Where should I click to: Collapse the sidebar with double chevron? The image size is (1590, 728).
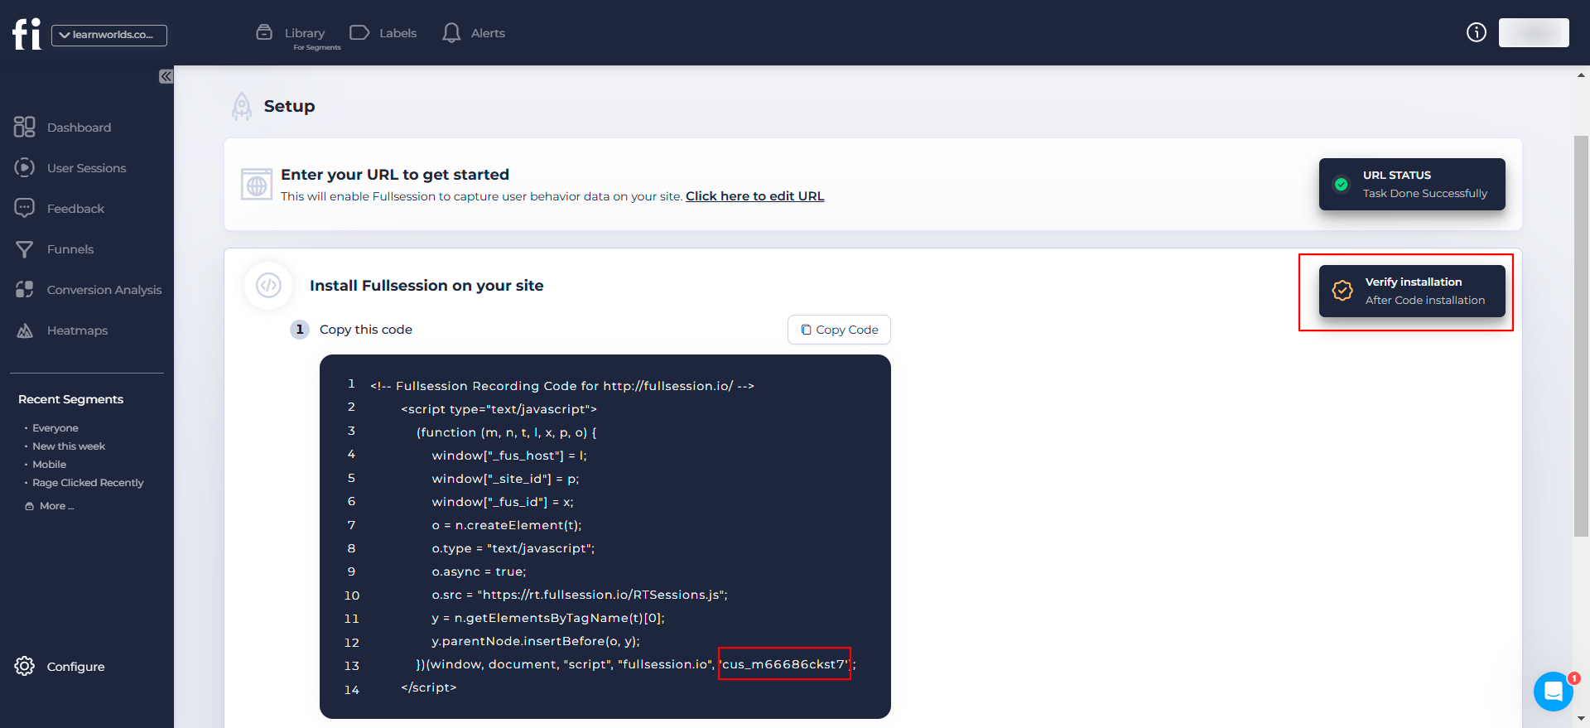(x=166, y=76)
